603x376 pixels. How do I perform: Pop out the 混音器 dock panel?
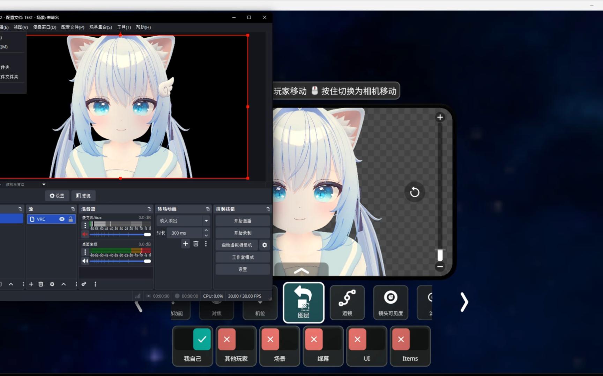tap(149, 209)
